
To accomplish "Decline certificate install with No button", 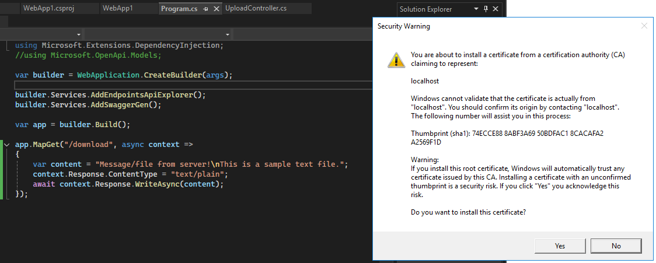I will pos(616,246).
